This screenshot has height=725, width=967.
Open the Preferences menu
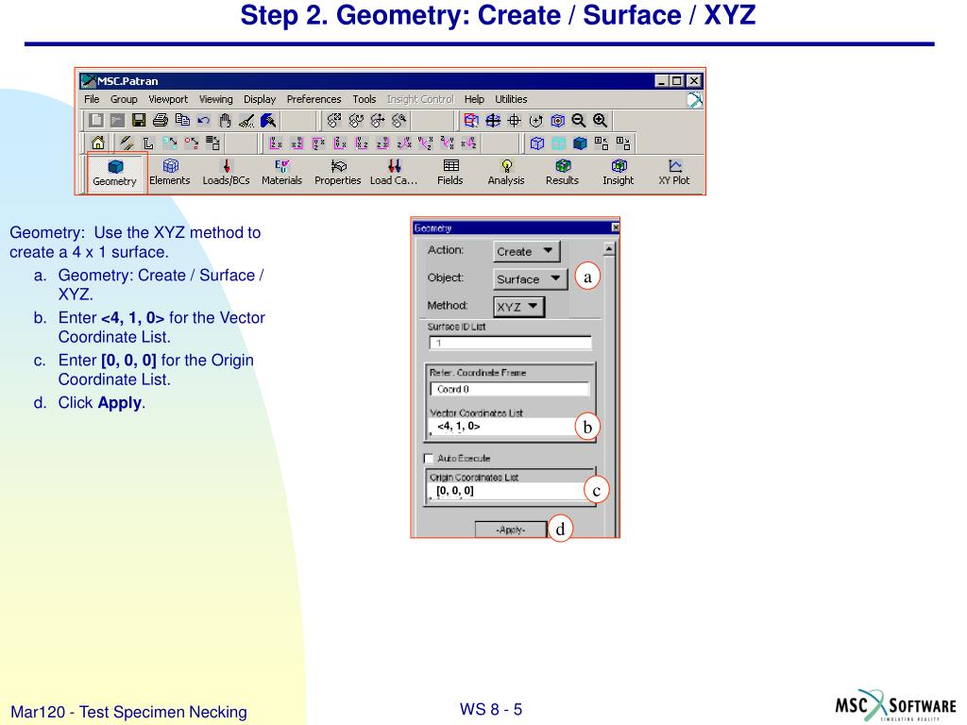click(314, 99)
